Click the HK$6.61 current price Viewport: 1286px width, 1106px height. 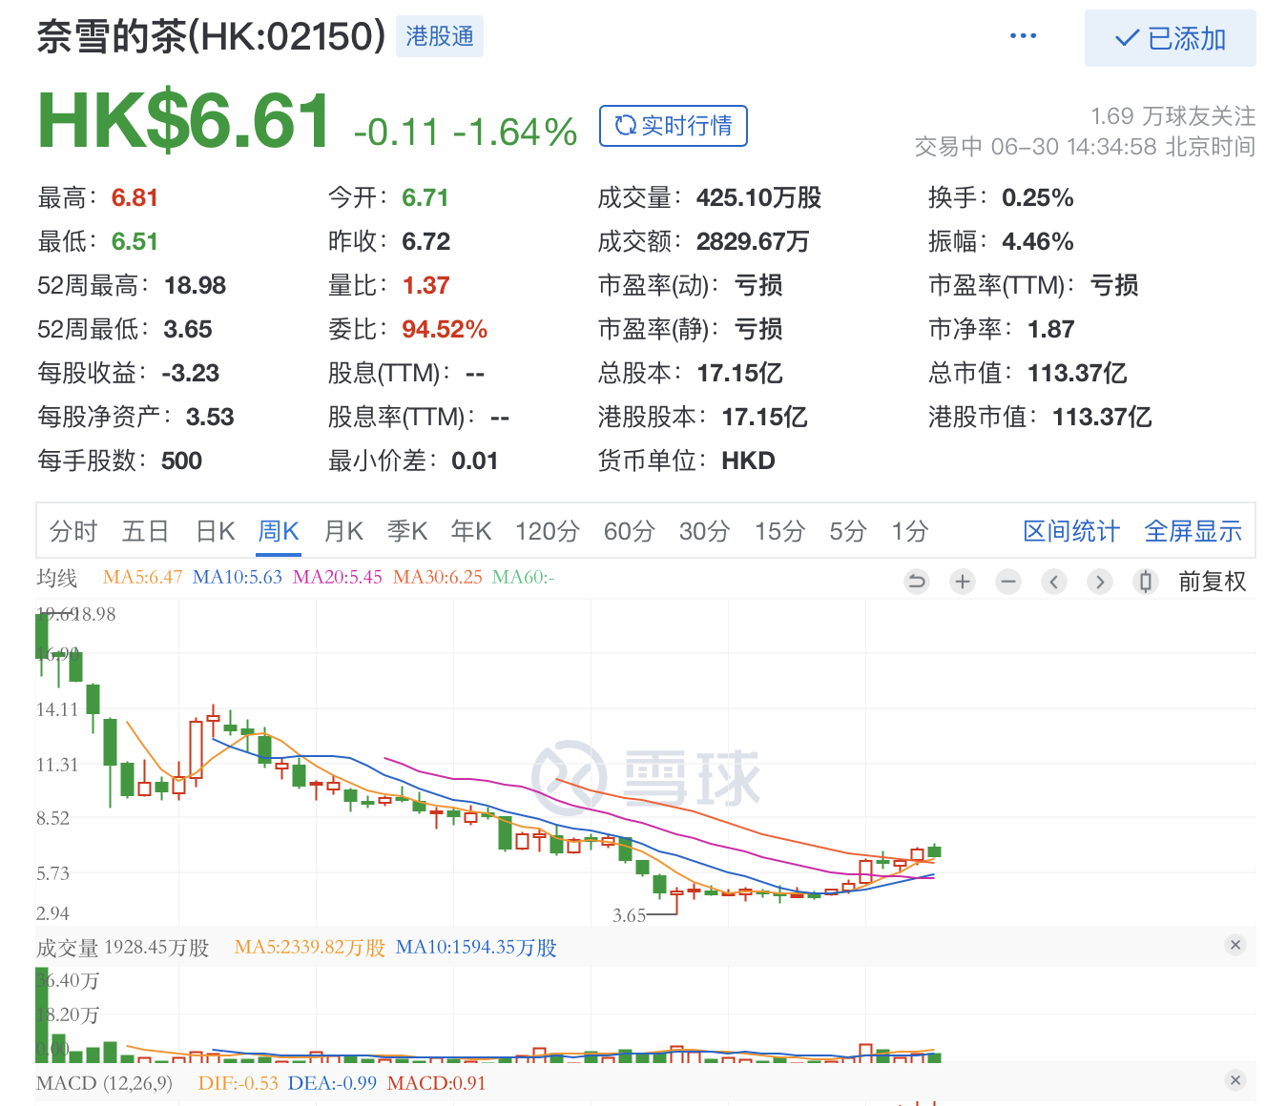coord(184,122)
